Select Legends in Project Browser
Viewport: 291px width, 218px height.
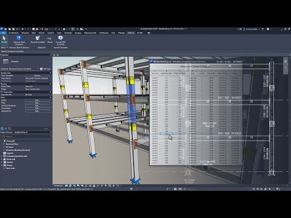coord(10,153)
